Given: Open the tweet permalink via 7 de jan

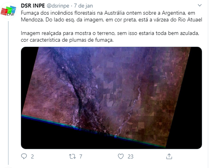Looking at the screenshot, I should (x=83, y=6).
